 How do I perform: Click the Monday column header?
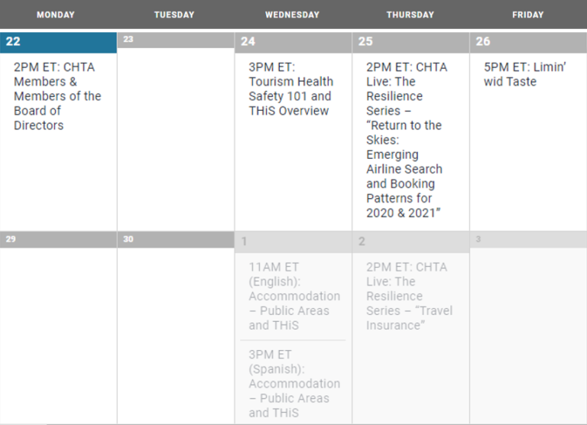pyautogui.click(x=55, y=15)
